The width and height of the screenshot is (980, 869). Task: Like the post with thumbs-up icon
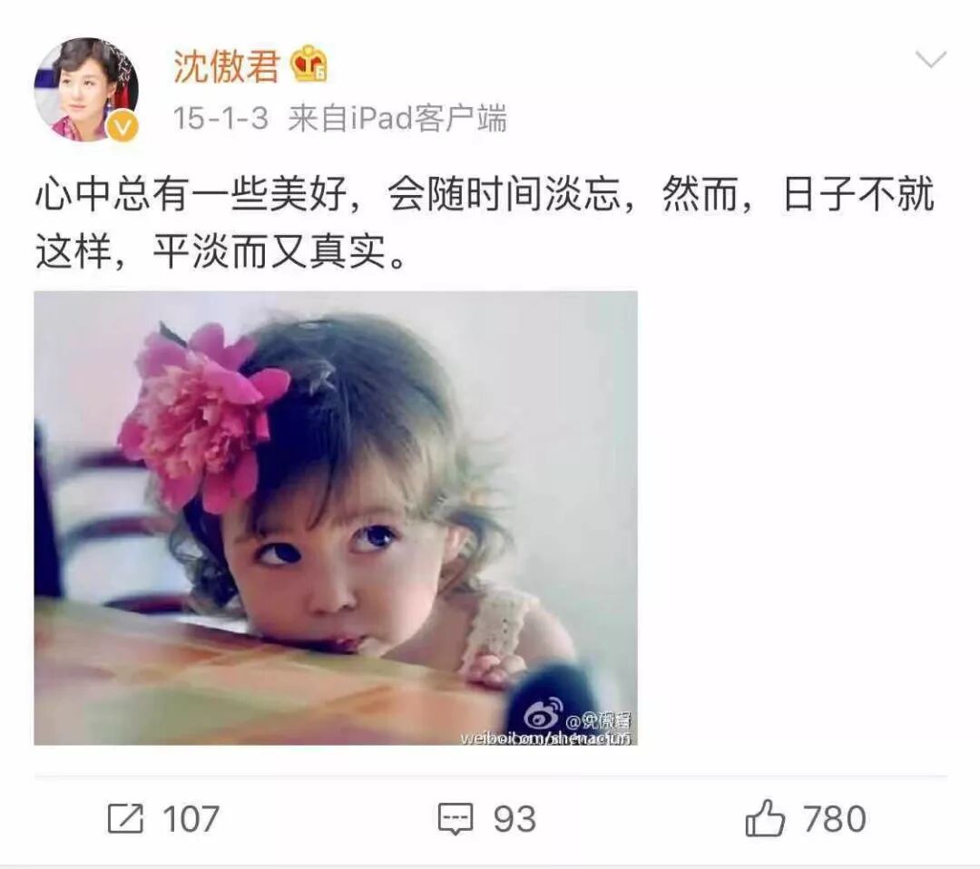(764, 818)
